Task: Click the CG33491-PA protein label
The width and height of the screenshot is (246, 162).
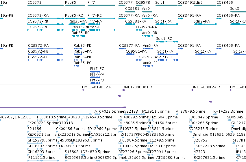Action: click(x=189, y=46)
